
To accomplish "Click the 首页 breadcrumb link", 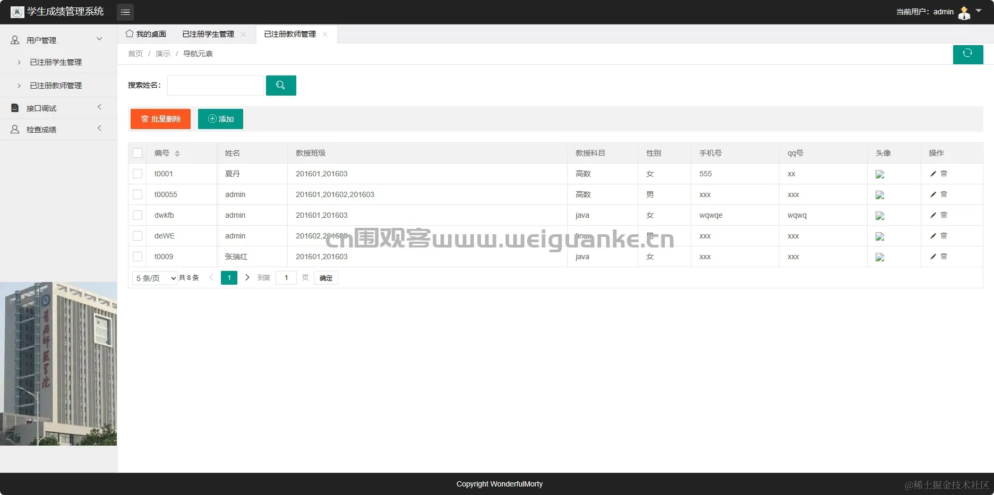I will pyautogui.click(x=135, y=54).
